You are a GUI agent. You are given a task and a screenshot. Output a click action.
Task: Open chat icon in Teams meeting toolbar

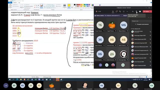point(116,11)
